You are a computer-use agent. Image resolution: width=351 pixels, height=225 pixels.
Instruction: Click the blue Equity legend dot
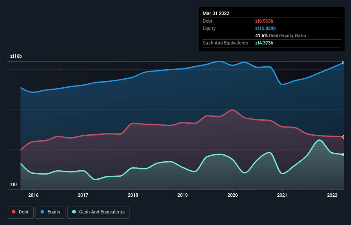click(x=42, y=212)
